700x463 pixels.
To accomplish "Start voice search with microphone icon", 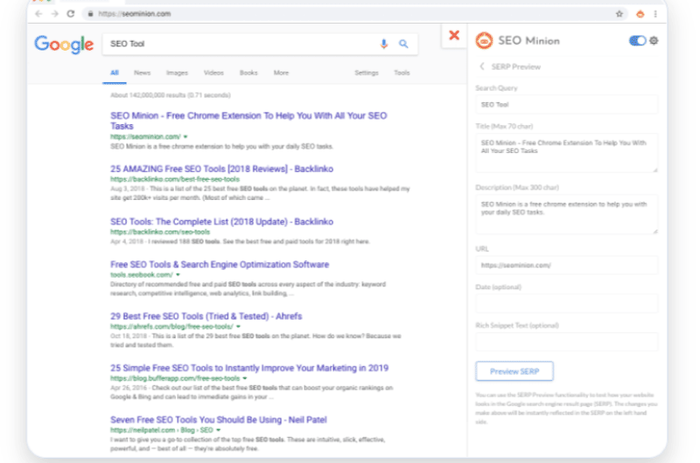I will tap(384, 44).
